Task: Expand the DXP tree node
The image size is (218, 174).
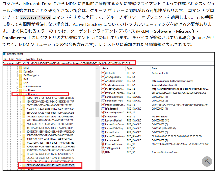Action: [x=17, y=83]
